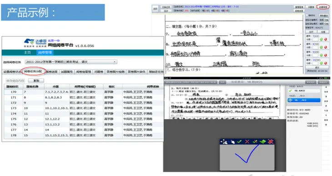
Task: Switch to the 答卷图片缺失 tab
Action: coord(136,72)
